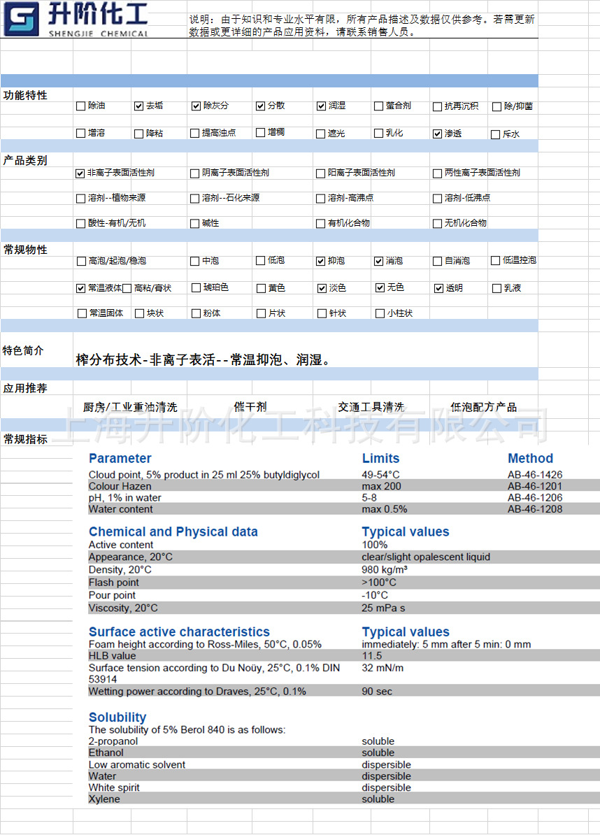This screenshot has height=835, width=600.
Task: Toggle the 乳化 checkbox
Action: tap(378, 133)
